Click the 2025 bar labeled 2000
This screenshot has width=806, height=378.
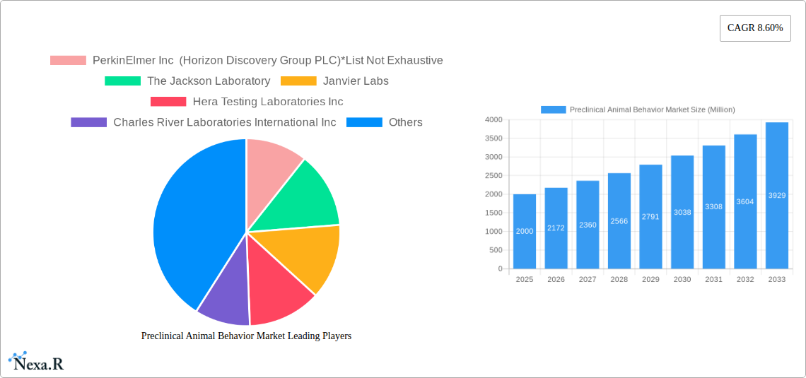[525, 231]
